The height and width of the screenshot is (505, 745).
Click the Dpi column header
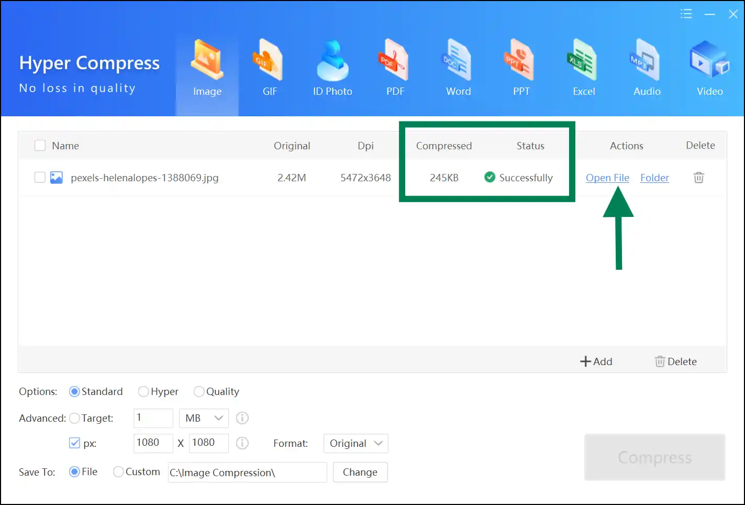(x=365, y=146)
